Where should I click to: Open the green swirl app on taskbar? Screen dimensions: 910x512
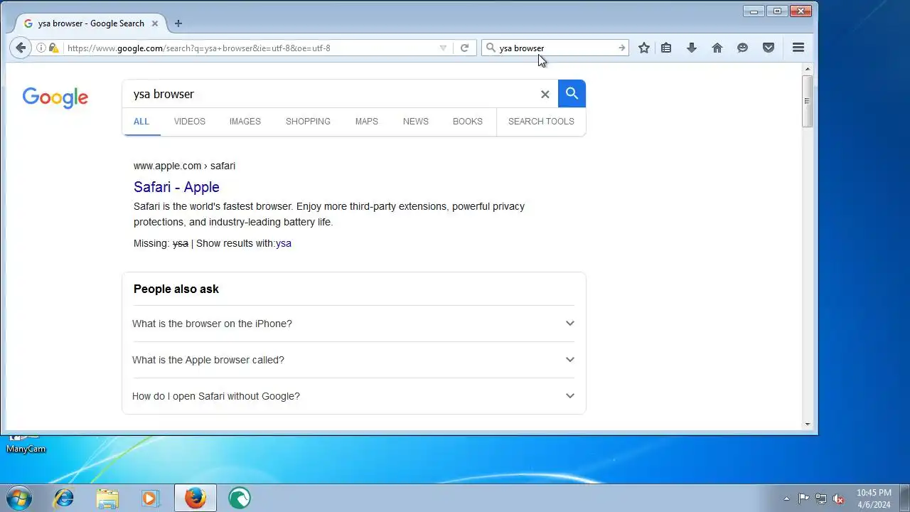click(x=240, y=498)
